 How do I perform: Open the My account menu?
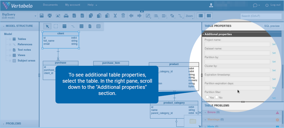[x=73, y=5]
